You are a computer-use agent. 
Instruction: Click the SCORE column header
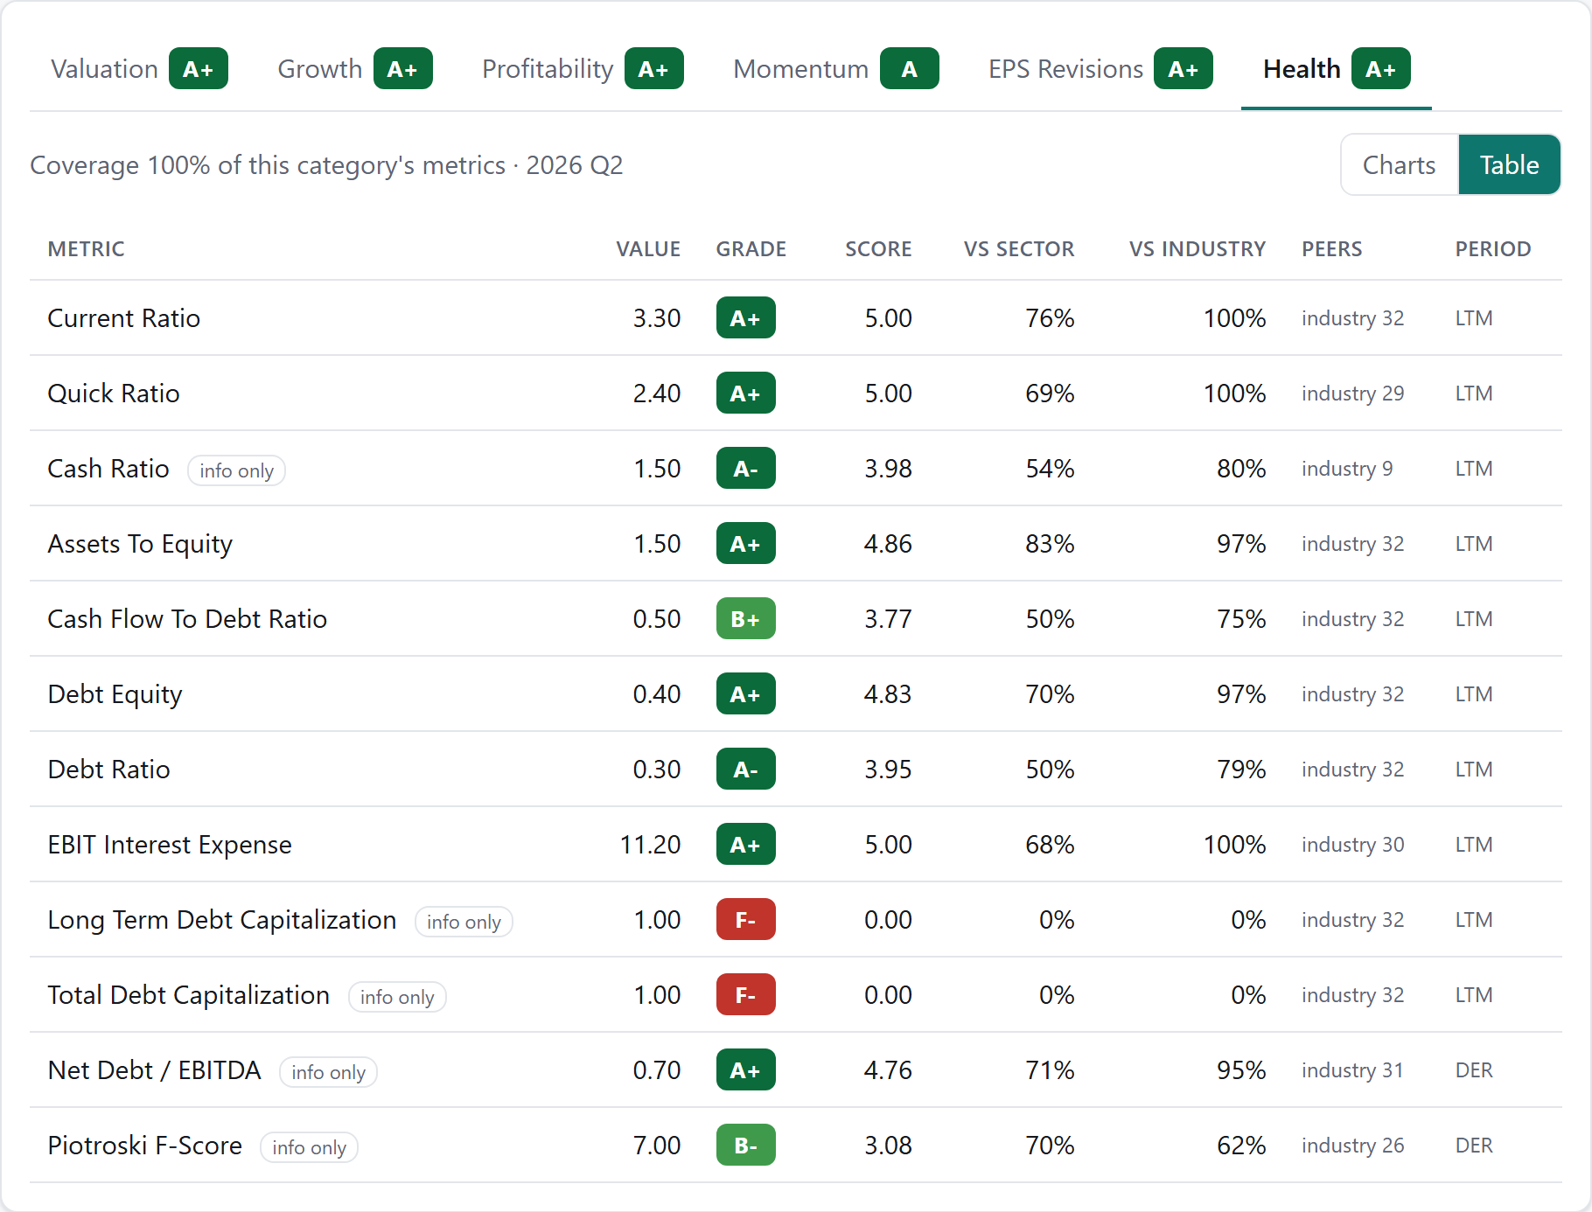[878, 249]
